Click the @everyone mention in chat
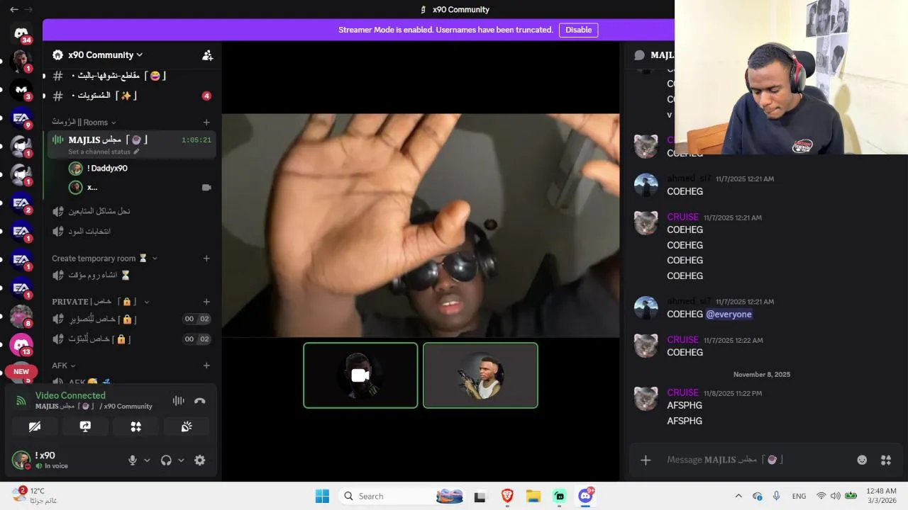 (729, 314)
